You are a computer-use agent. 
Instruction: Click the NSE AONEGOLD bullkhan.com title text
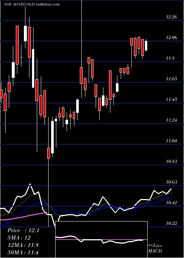(x=32, y=4)
